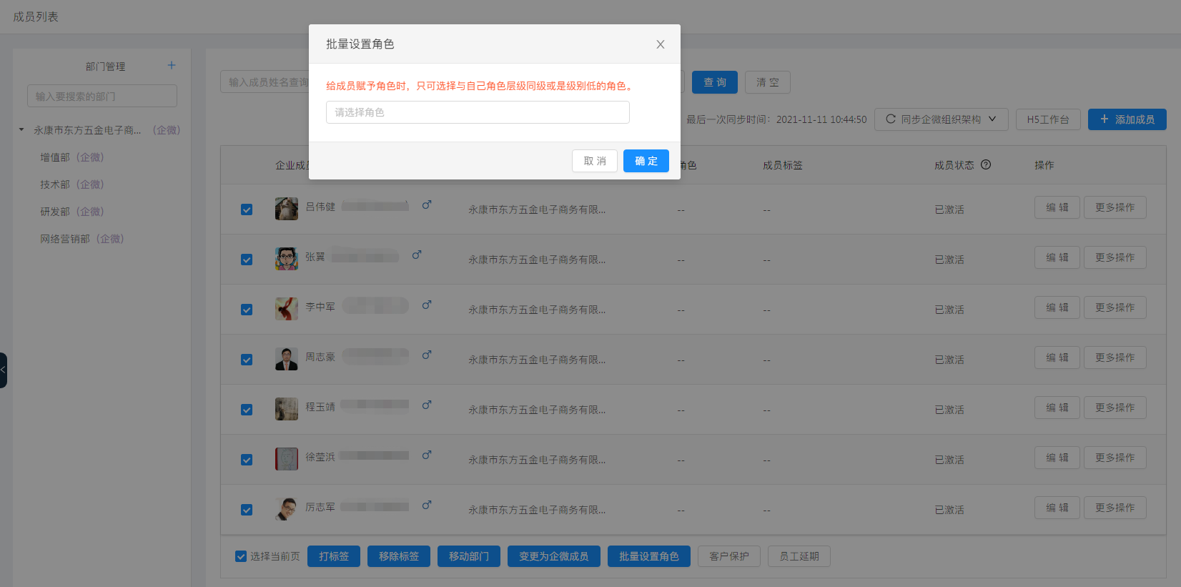Click the male gender icon for 程玉靖
Viewport: 1181px width, 587px height.
pos(427,405)
